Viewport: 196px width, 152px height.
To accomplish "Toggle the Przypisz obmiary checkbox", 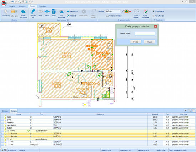I will click(x=107, y=16).
